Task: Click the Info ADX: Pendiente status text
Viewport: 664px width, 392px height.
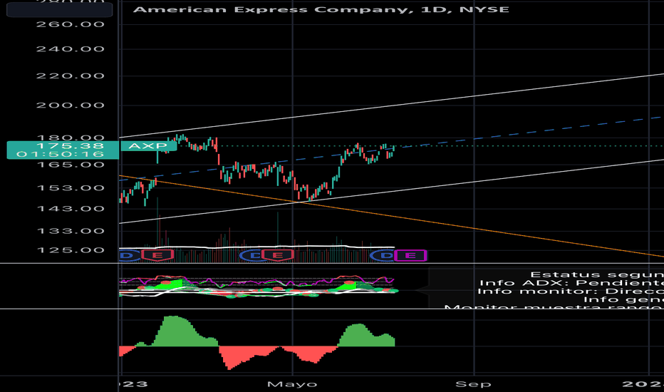Action: 571,283
